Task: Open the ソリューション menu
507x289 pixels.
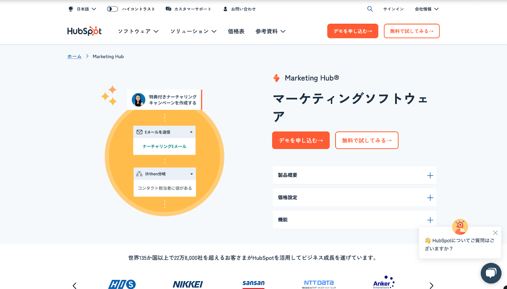Action: coord(193,31)
